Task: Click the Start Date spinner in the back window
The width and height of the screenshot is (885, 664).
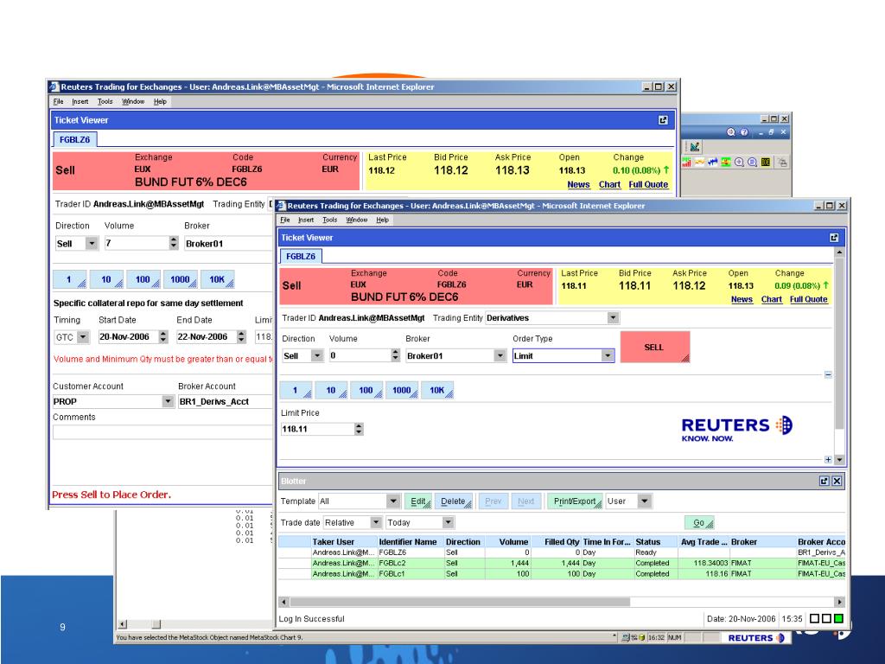Action: pyautogui.click(x=163, y=337)
